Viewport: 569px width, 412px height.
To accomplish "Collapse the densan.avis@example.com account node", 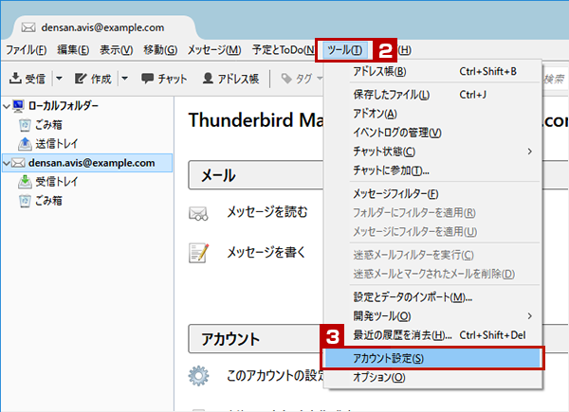I will [x=7, y=163].
